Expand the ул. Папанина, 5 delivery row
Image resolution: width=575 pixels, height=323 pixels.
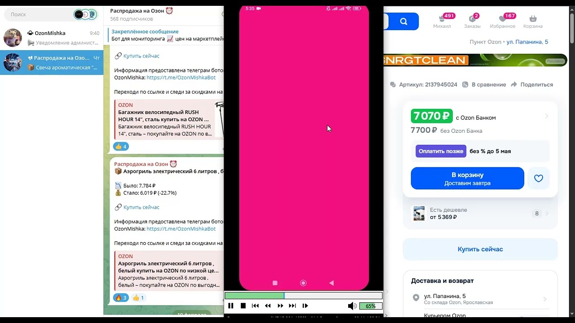point(480,299)
